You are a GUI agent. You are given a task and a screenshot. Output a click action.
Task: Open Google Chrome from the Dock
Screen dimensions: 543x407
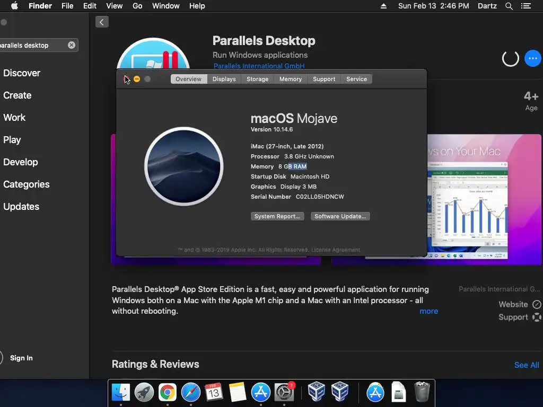click(167, 392)
